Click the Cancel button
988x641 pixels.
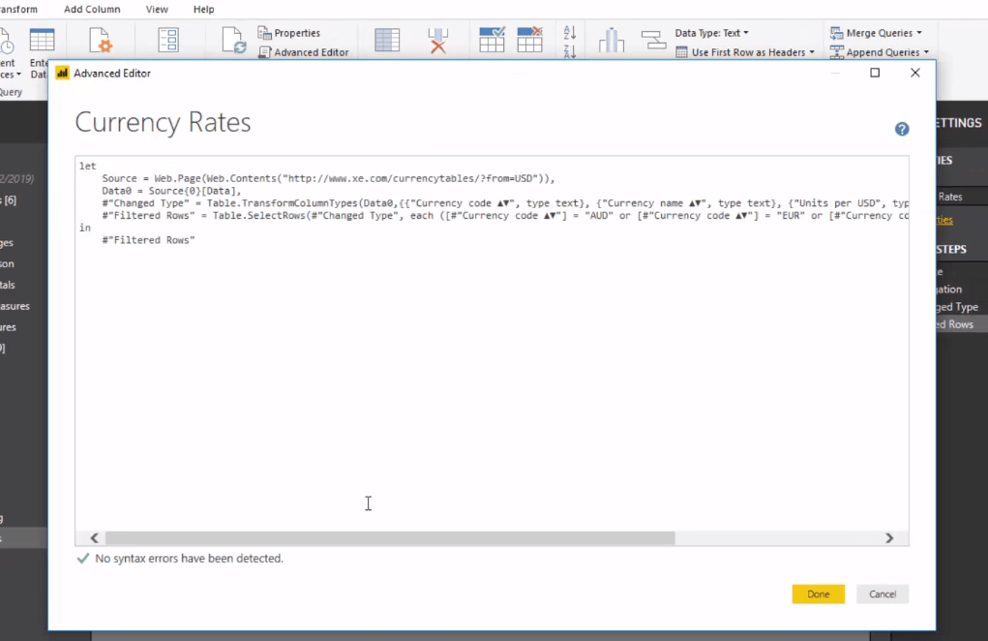click(x=883, y=594)
